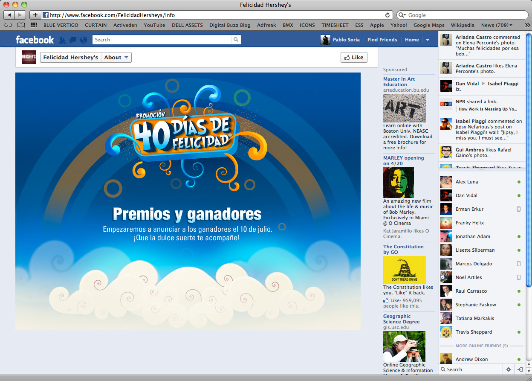The width and height of the screenshot is (532, 381).
Task: Click the Safari forward arrow button
Action: click(x=20, y=15)
